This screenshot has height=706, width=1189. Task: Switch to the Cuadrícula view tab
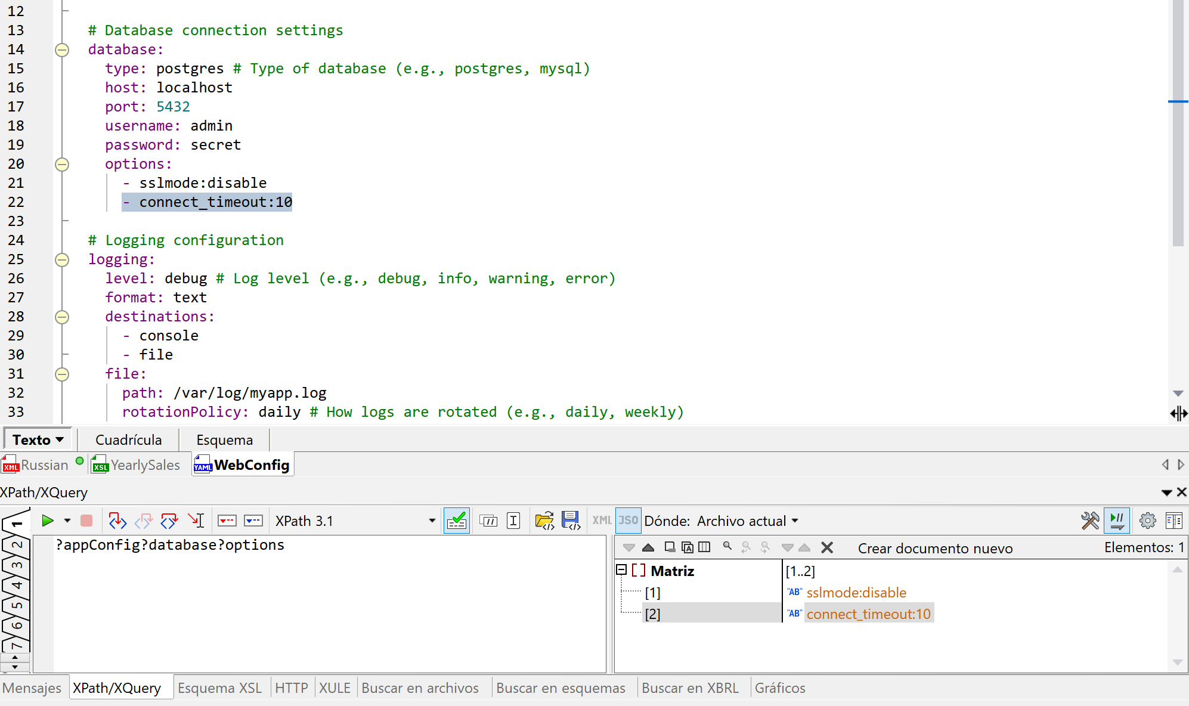click(128, 440)
